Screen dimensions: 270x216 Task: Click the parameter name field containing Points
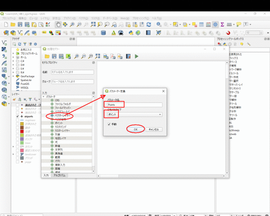click(x=135, y=105)
